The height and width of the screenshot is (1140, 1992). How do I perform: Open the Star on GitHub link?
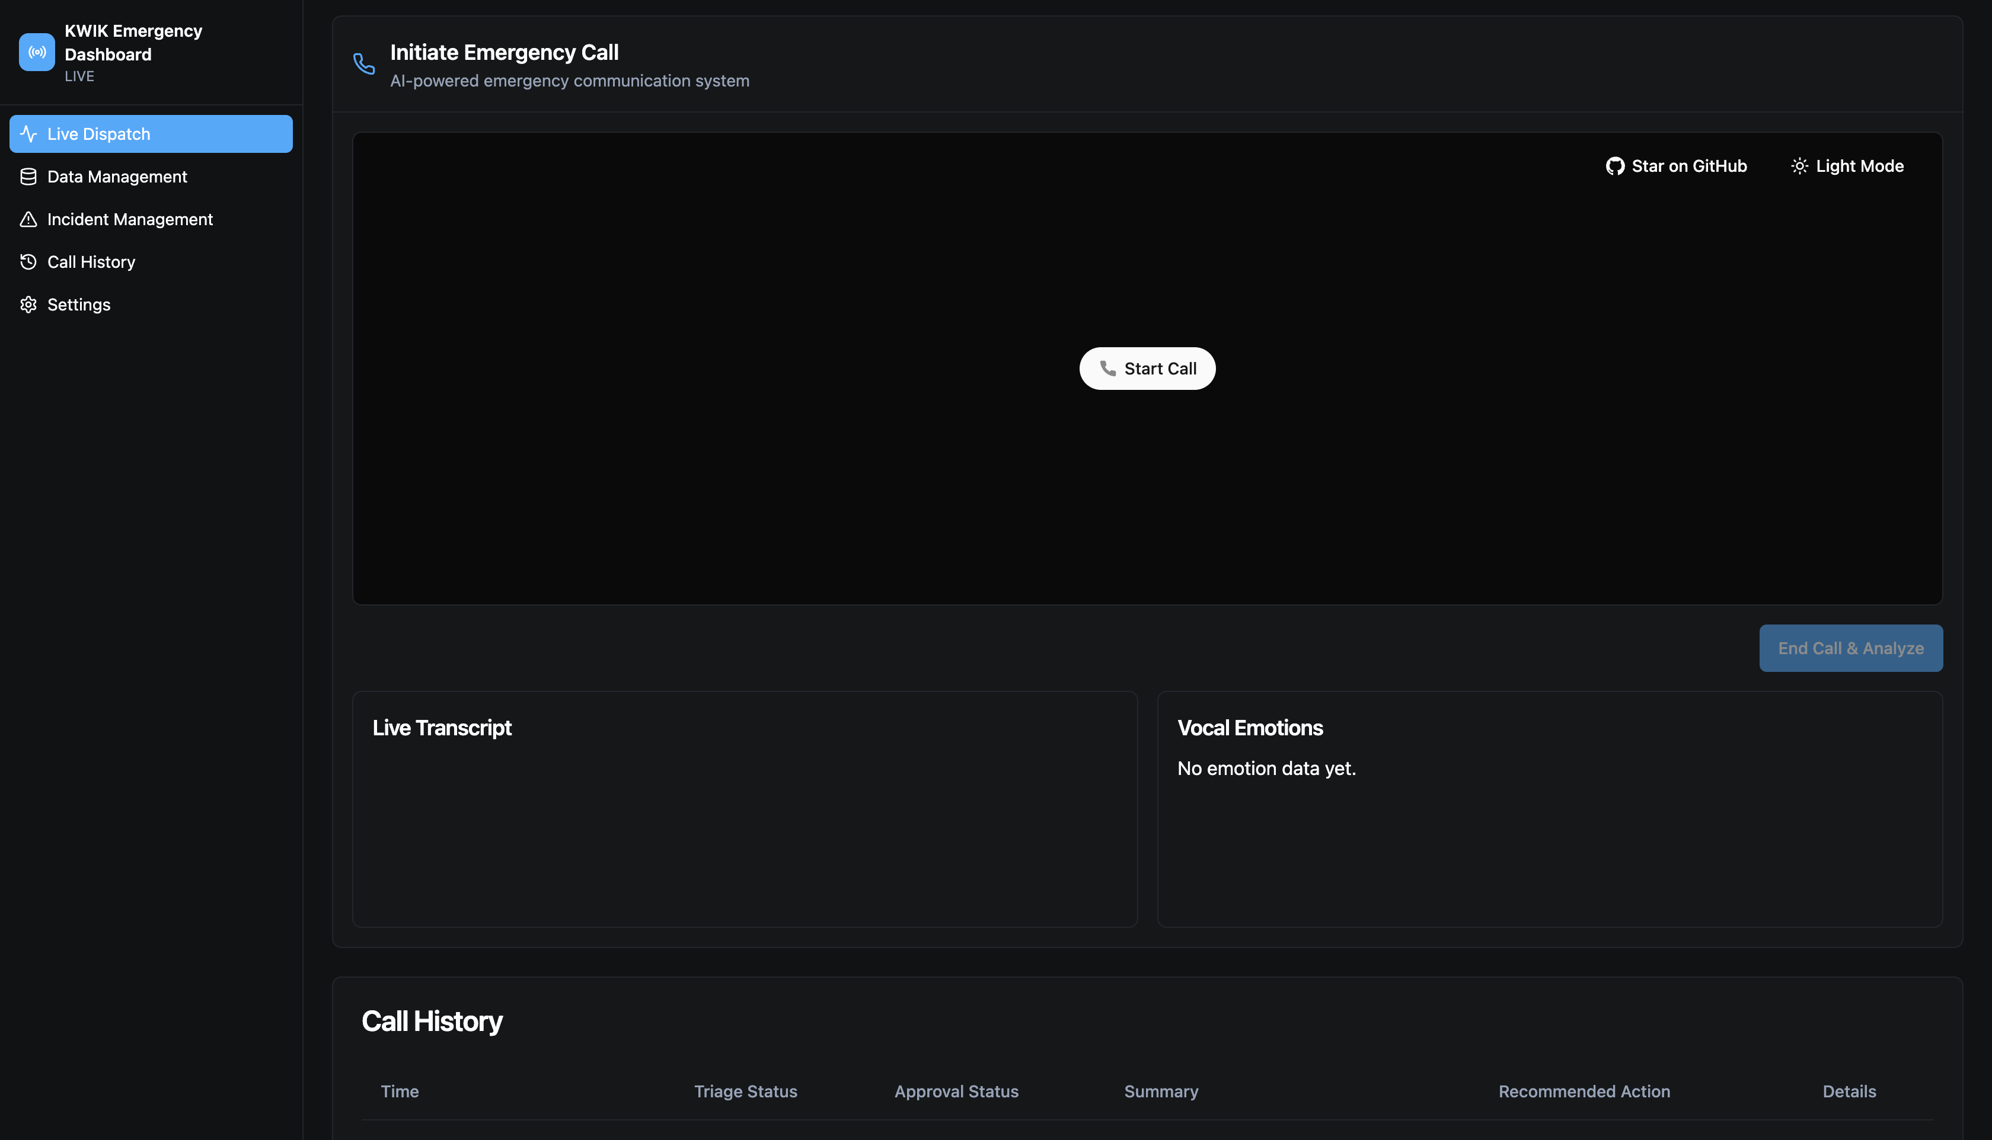(x=1677, y=166)
